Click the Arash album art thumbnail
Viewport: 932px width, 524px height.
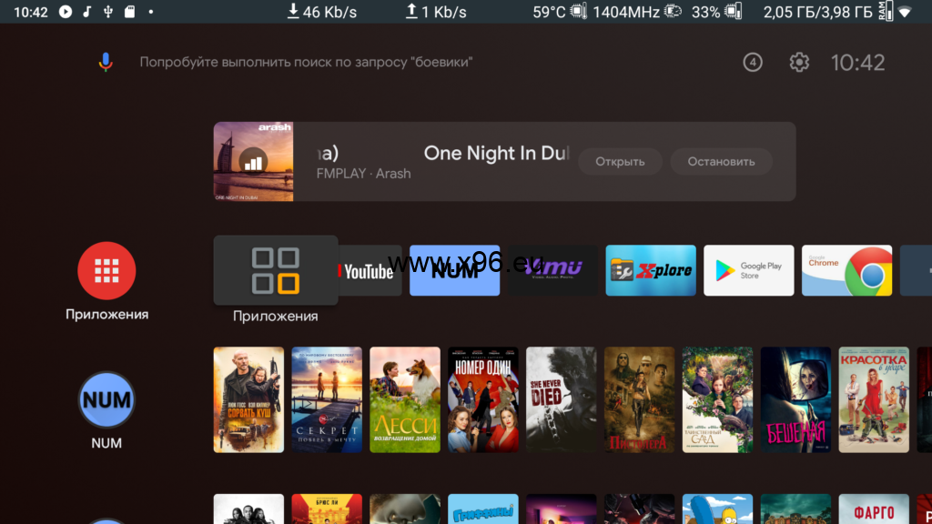click(x=253, y=162)
